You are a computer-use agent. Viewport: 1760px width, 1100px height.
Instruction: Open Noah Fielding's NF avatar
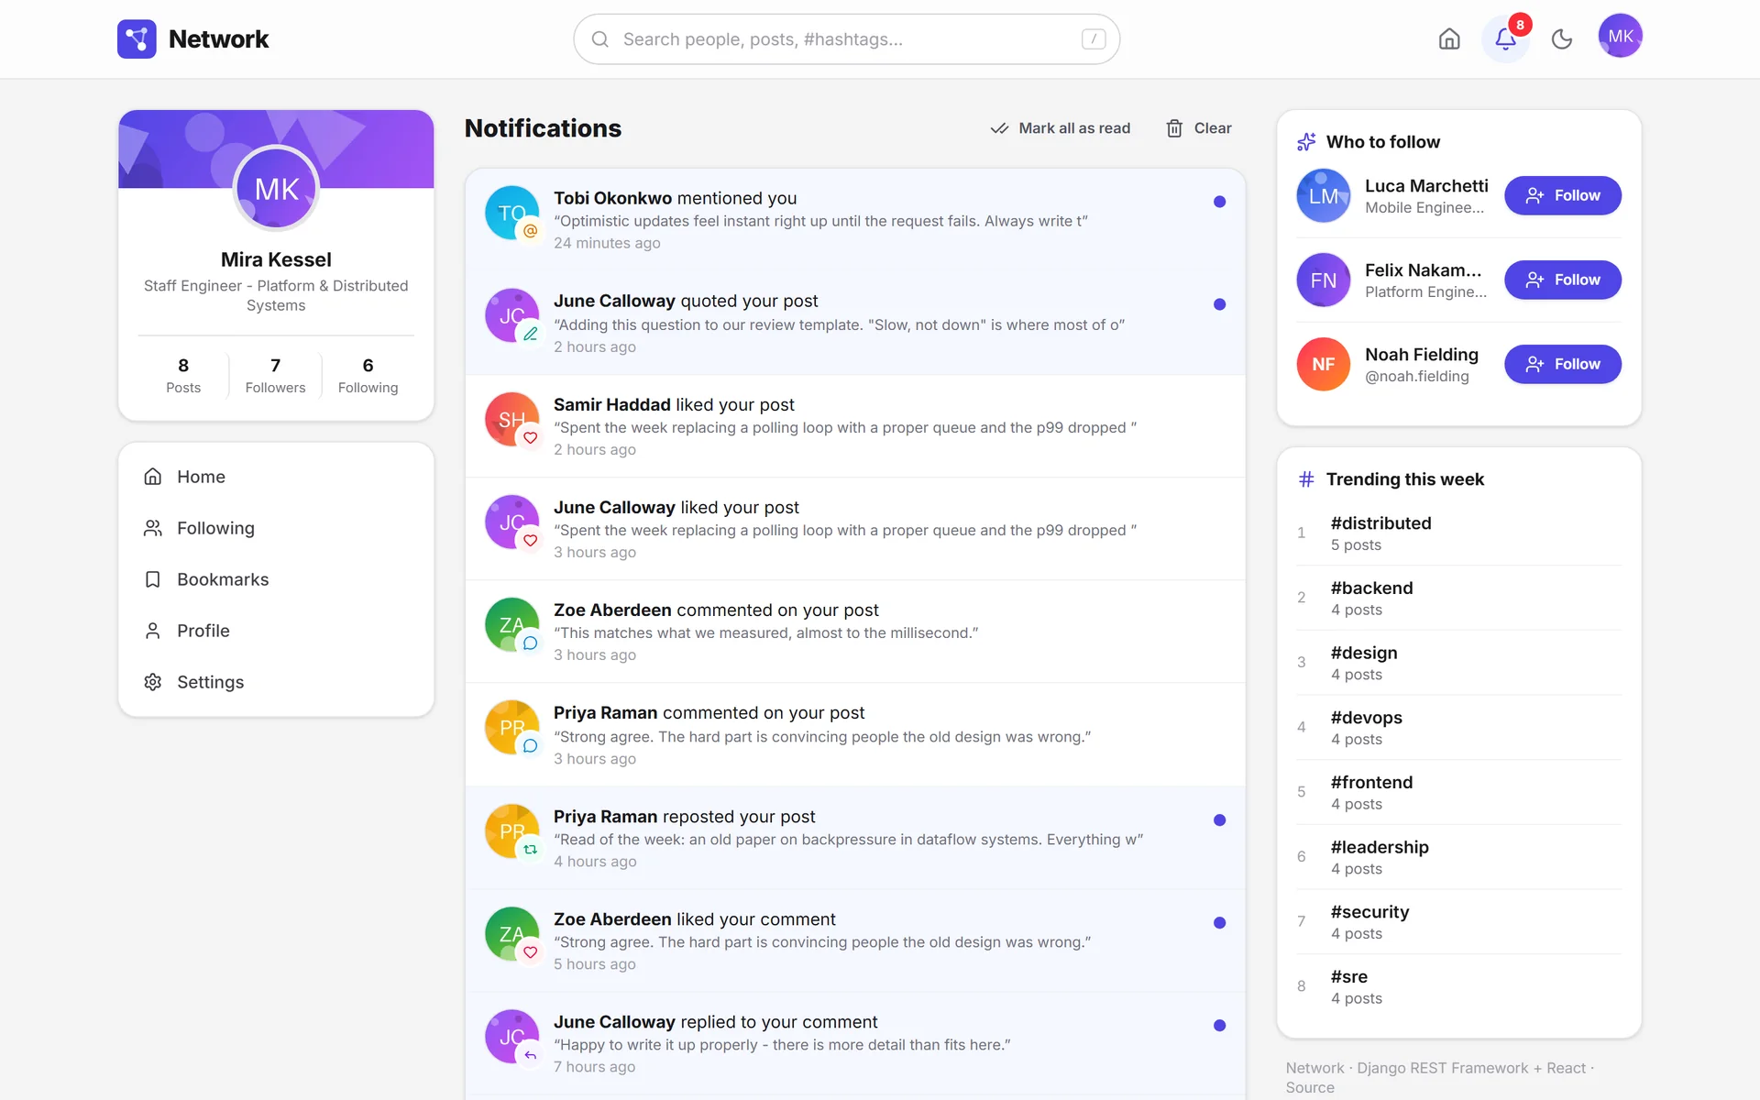tap(1323, 364)
